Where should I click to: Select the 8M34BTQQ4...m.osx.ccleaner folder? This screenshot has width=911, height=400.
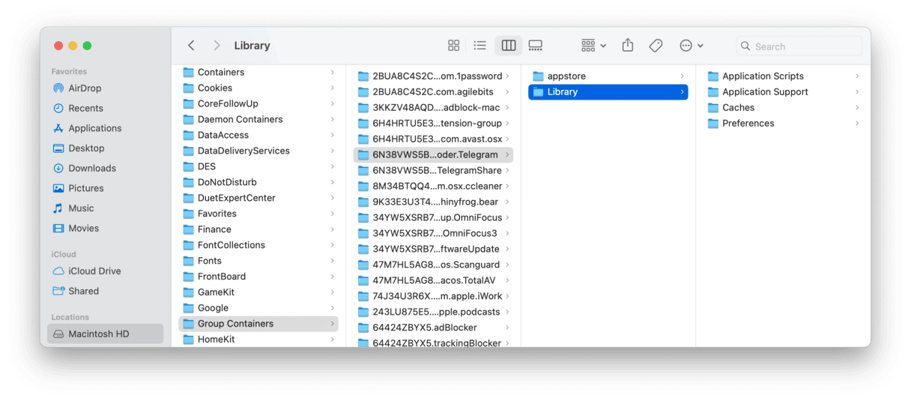(x=433, y=187)
